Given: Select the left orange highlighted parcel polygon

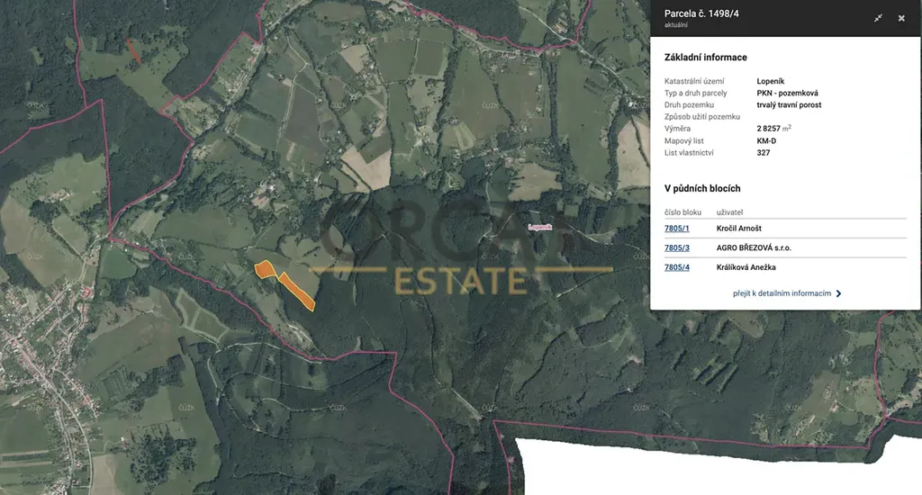Looking at the screenshot, I should coord(264,269).
